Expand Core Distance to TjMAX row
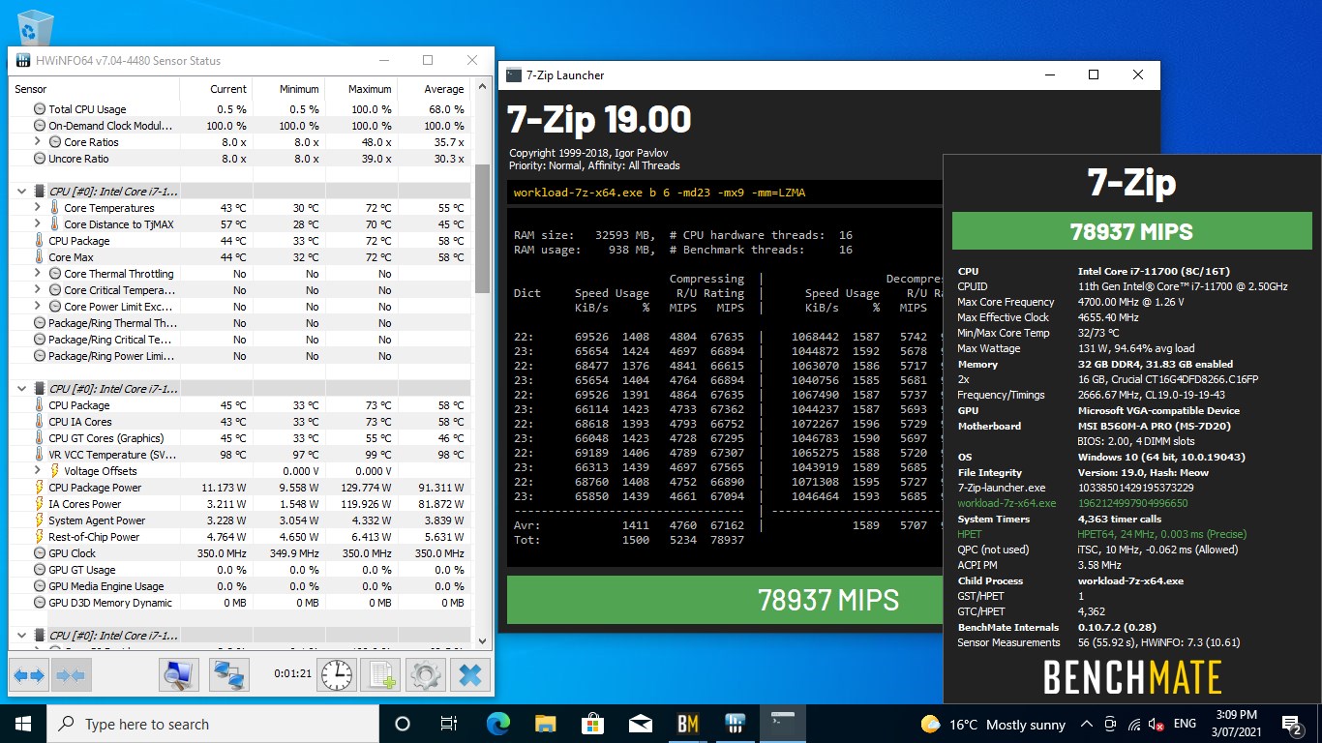Viewport: 1322px width, 743px height. pyautogui.click(x=38, y=224)
